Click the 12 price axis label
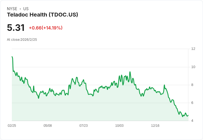203x140 pixels. tap(193, 49)
